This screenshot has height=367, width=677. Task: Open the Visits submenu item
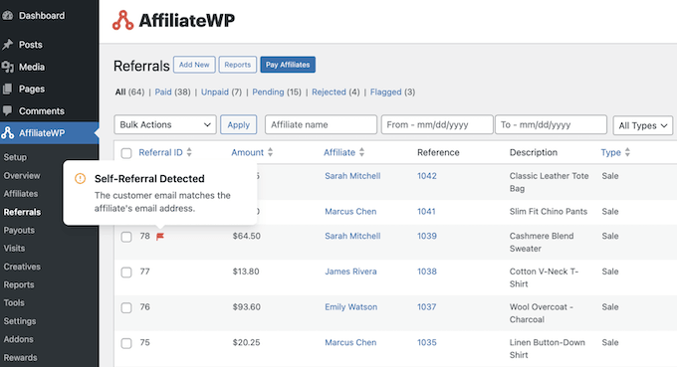coord(14,249)
